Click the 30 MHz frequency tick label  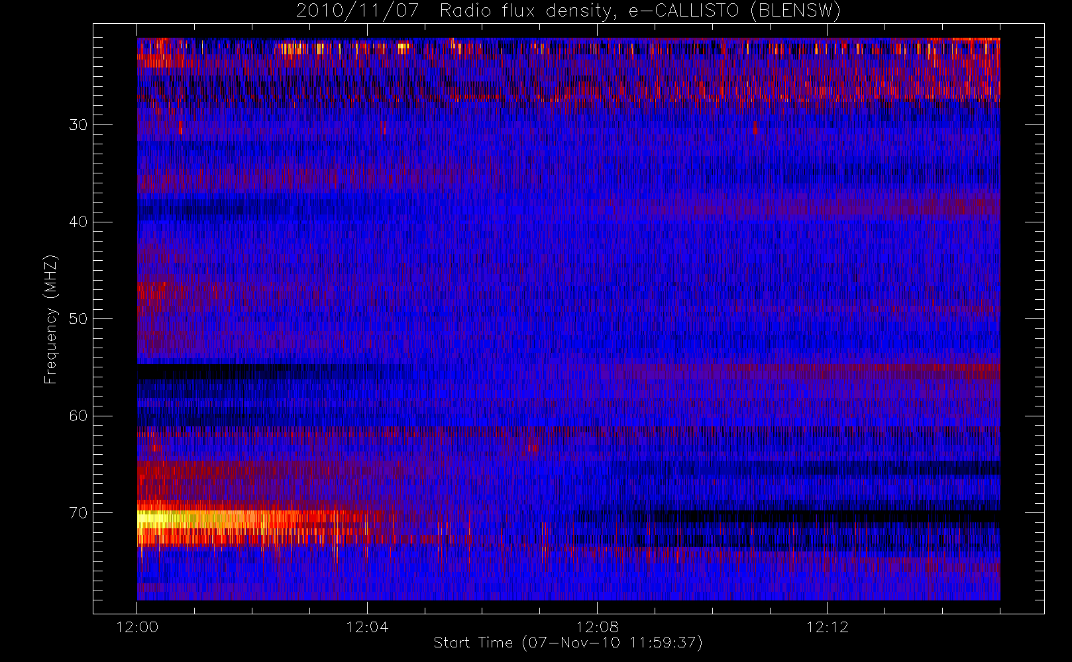click(78, 124)
